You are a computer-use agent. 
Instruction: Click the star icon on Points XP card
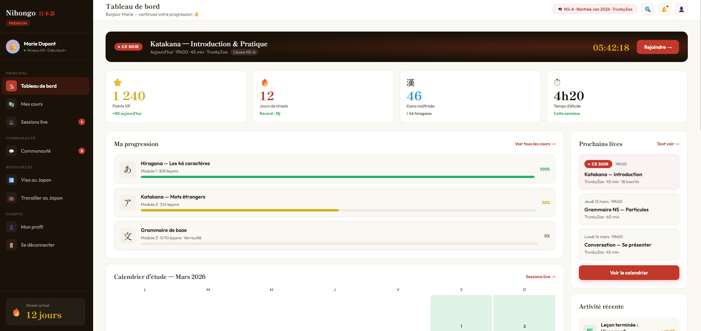pos(118,82)
